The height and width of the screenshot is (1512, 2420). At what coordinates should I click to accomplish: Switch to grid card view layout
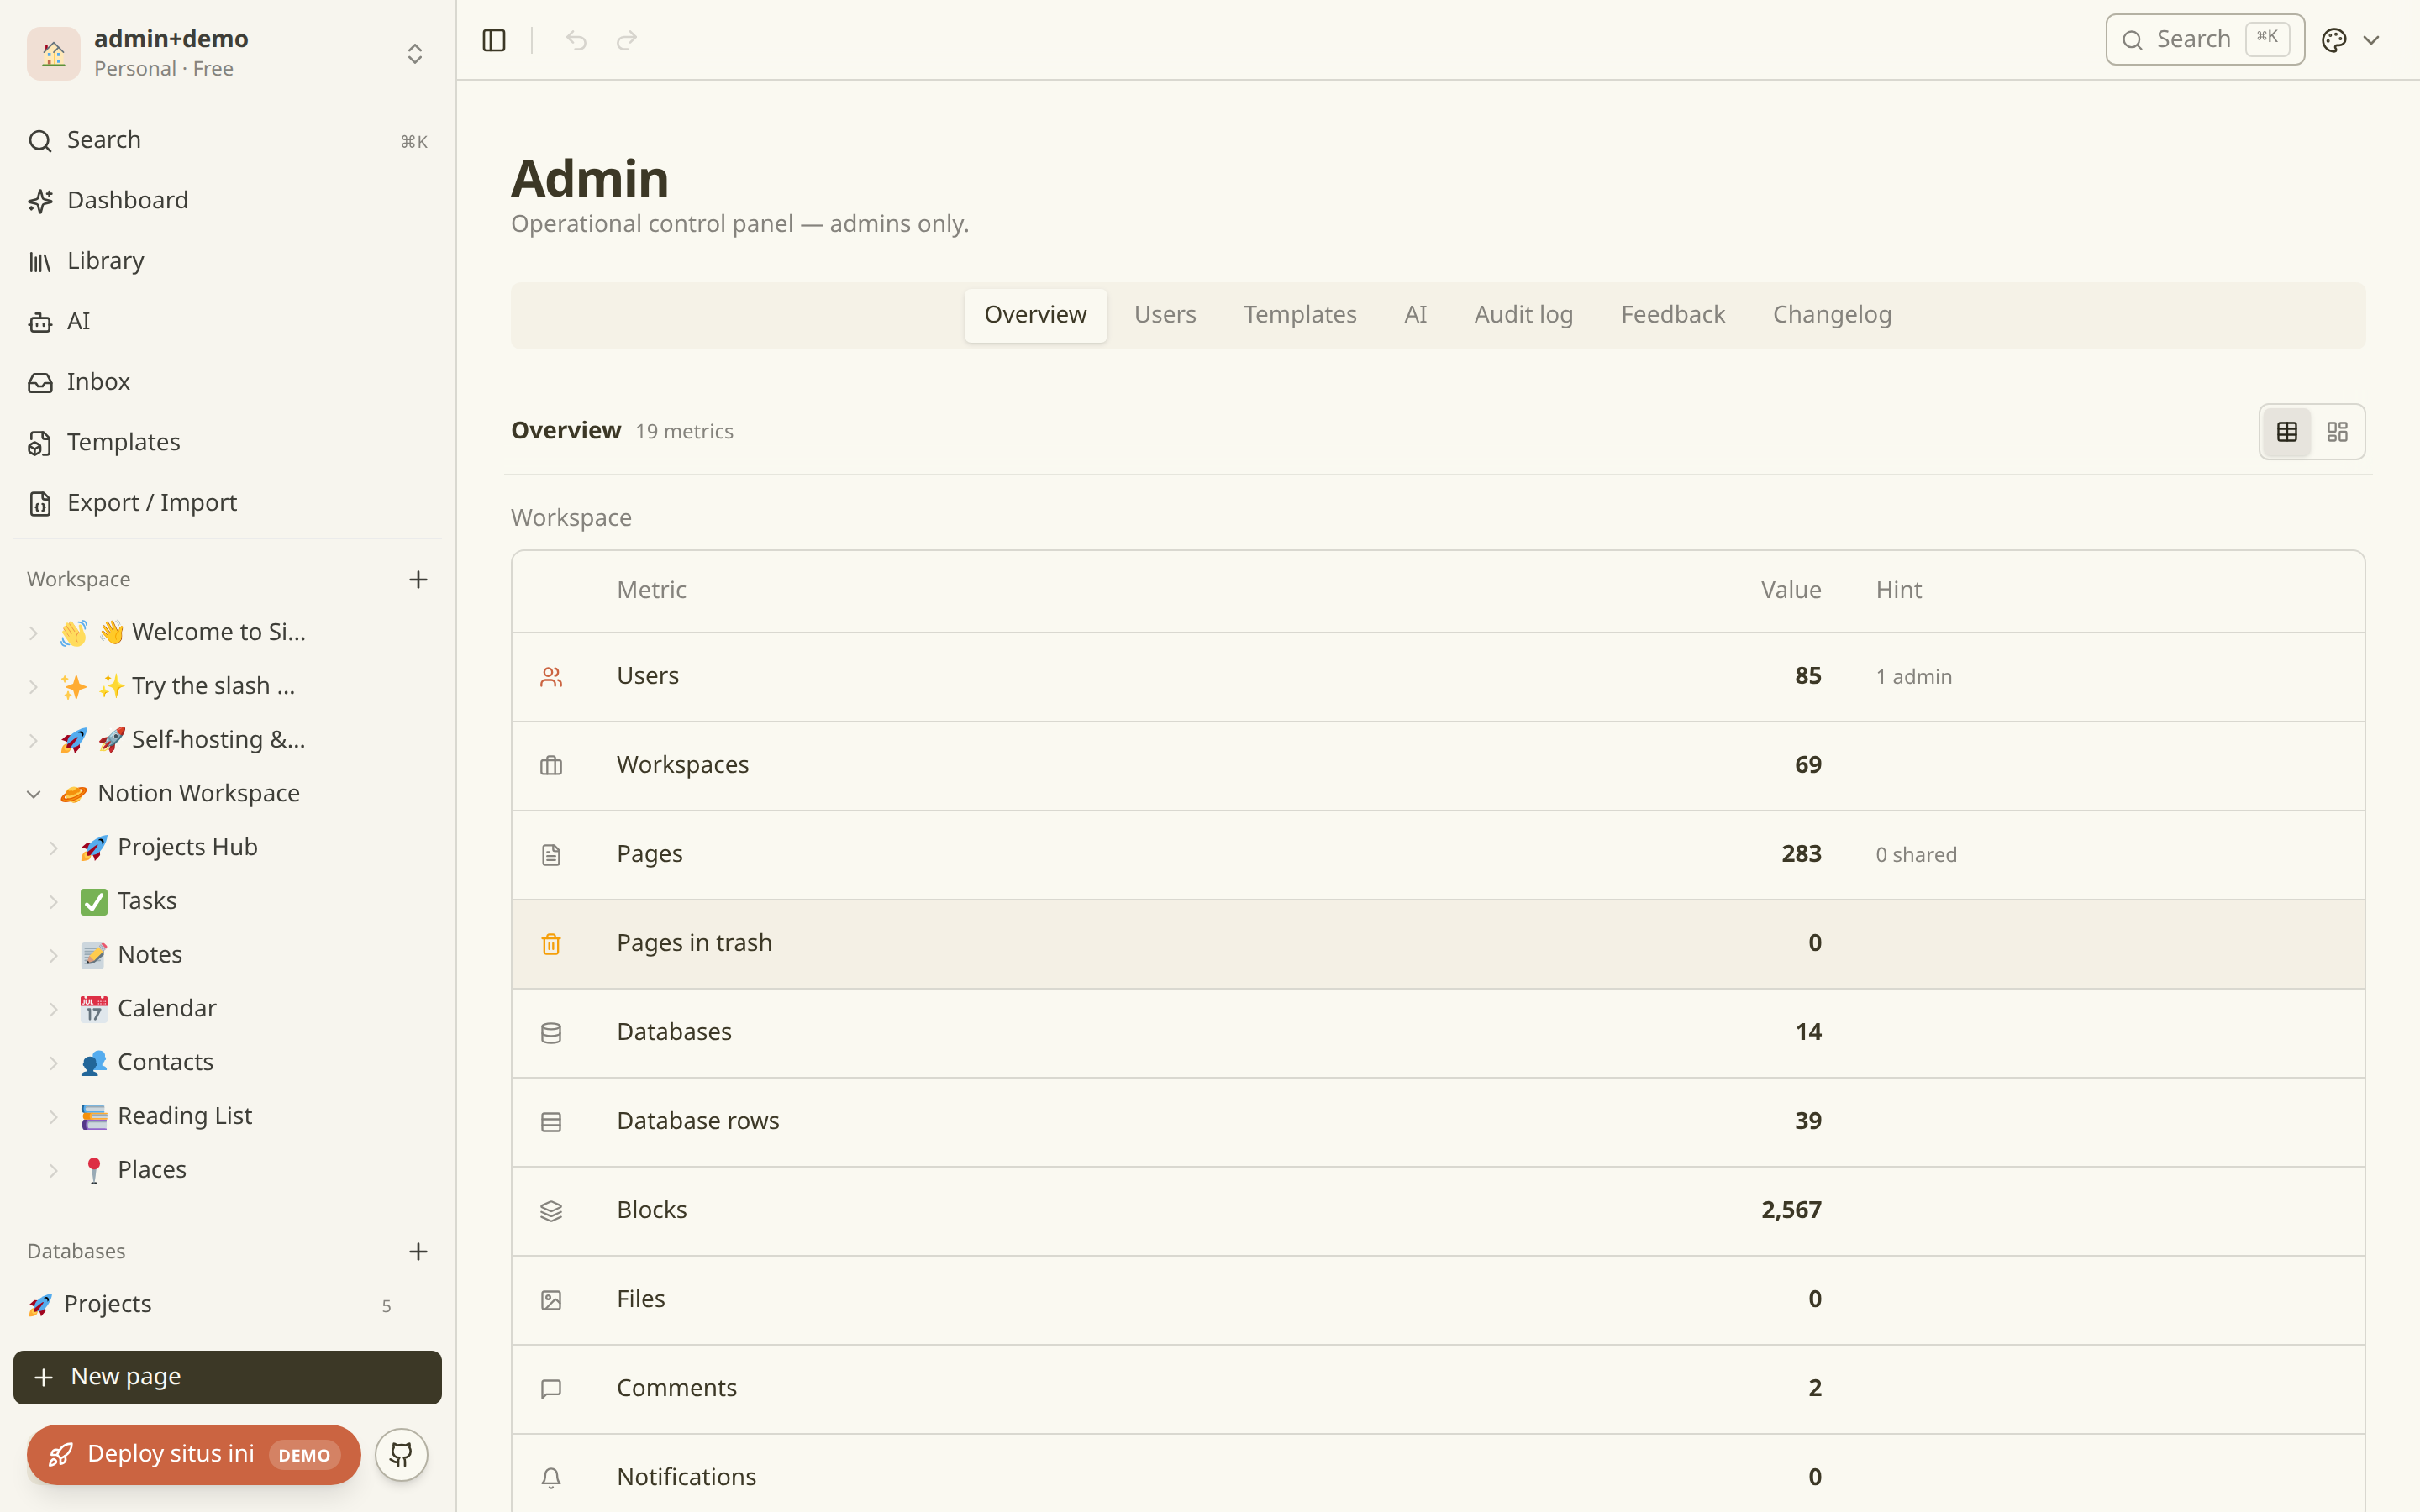(2337, 432)
